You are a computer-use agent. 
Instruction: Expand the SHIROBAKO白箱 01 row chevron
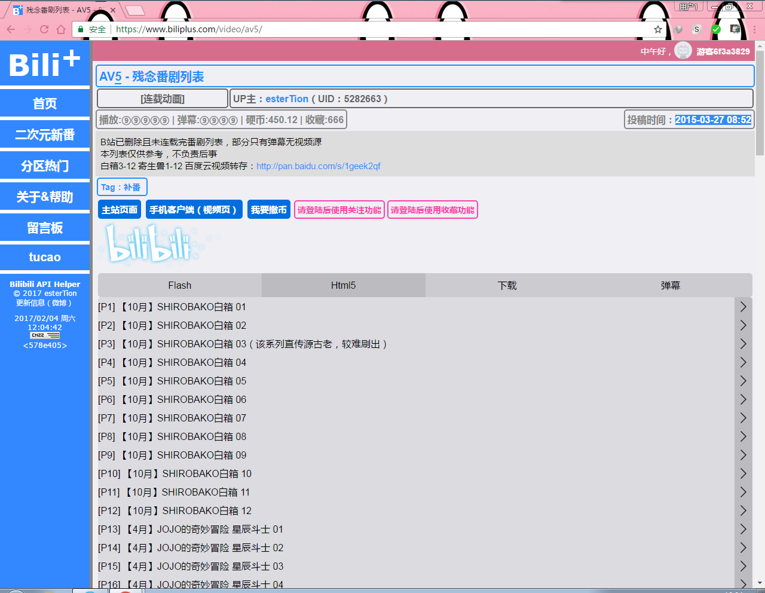(x=743, y=307)
